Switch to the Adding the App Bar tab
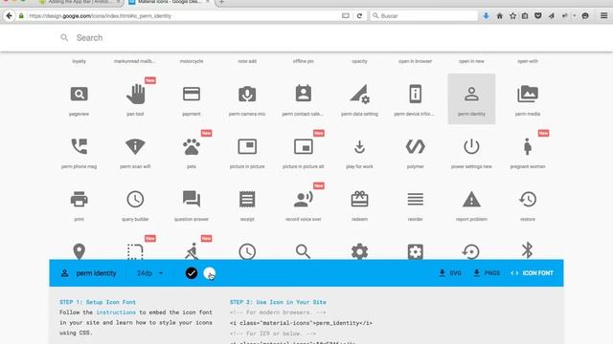Screen dimensions: 613x344 (79, 2)
